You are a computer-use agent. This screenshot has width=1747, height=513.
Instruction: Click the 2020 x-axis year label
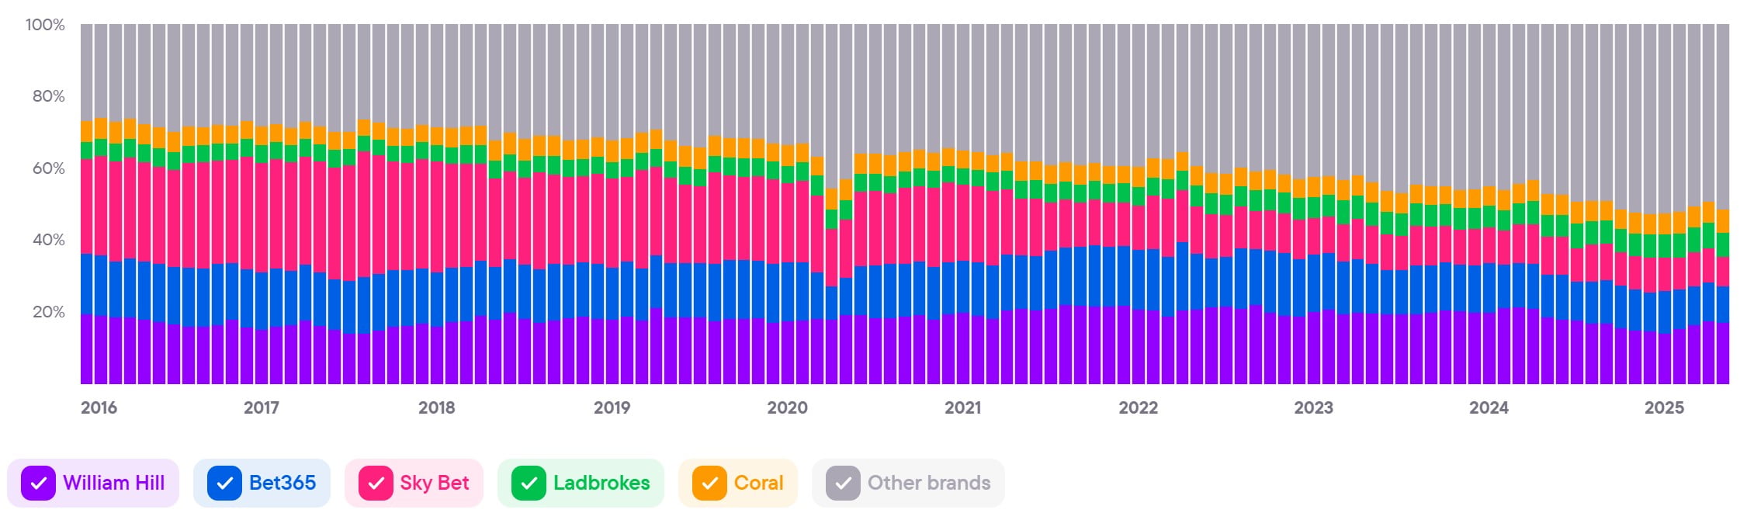[787, 407]
